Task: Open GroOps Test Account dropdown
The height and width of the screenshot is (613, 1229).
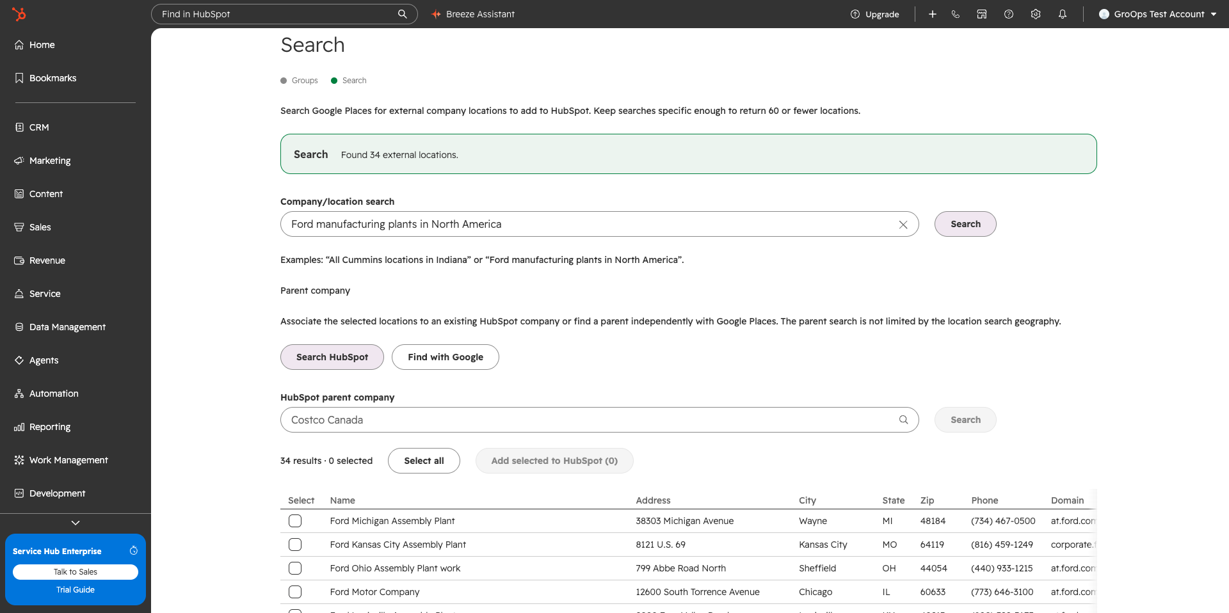Action: pos(1157,14)
